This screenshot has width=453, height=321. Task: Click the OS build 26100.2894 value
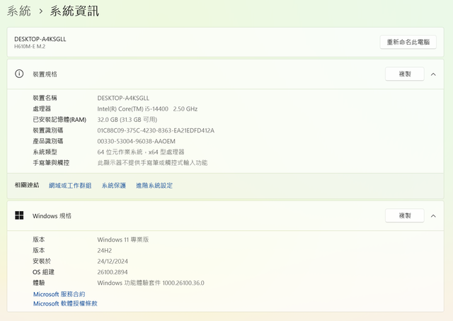(x=113, y=272)
